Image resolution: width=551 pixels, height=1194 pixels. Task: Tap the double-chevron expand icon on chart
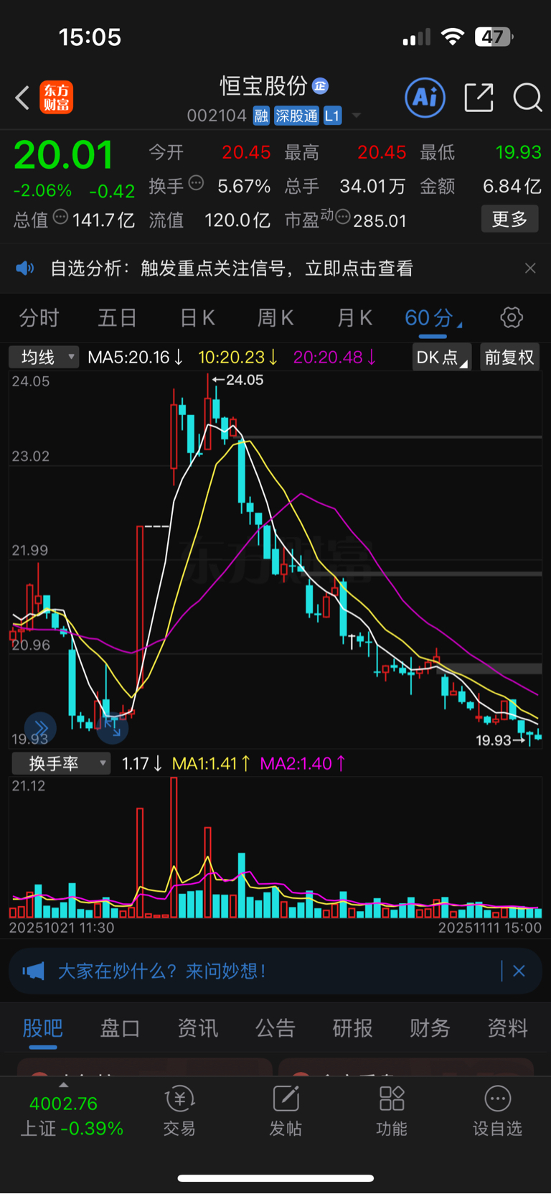point(40,727)
